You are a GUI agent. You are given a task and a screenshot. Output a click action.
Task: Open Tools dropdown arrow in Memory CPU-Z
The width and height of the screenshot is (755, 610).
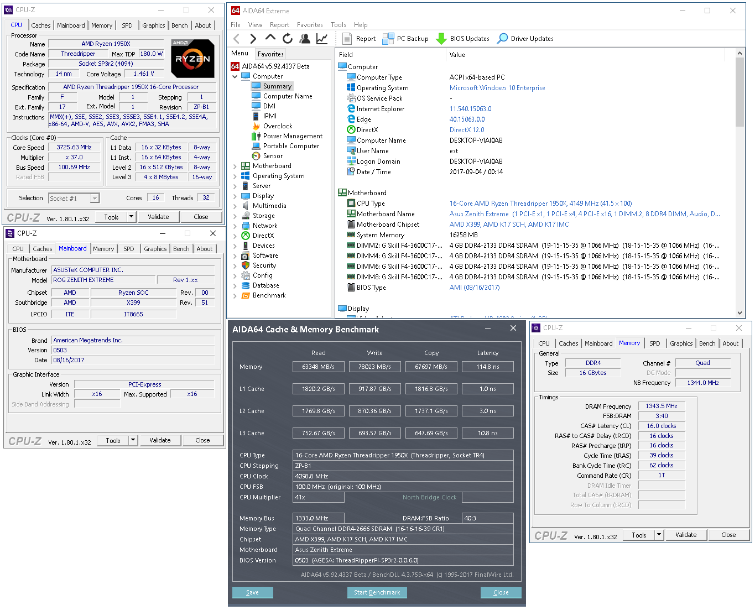point(659,535)
